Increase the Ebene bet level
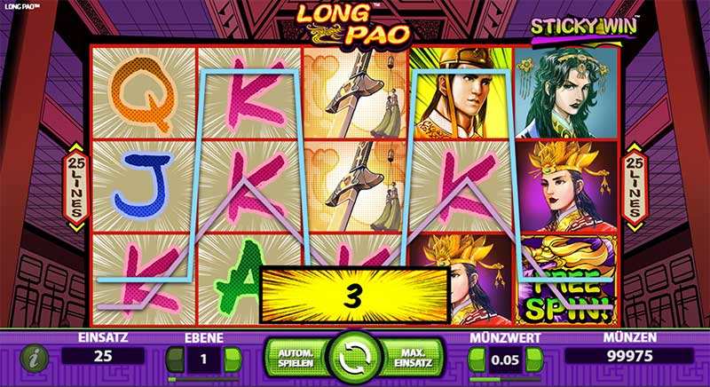This screenshot has width=710, height=387. tap(233, 359)
